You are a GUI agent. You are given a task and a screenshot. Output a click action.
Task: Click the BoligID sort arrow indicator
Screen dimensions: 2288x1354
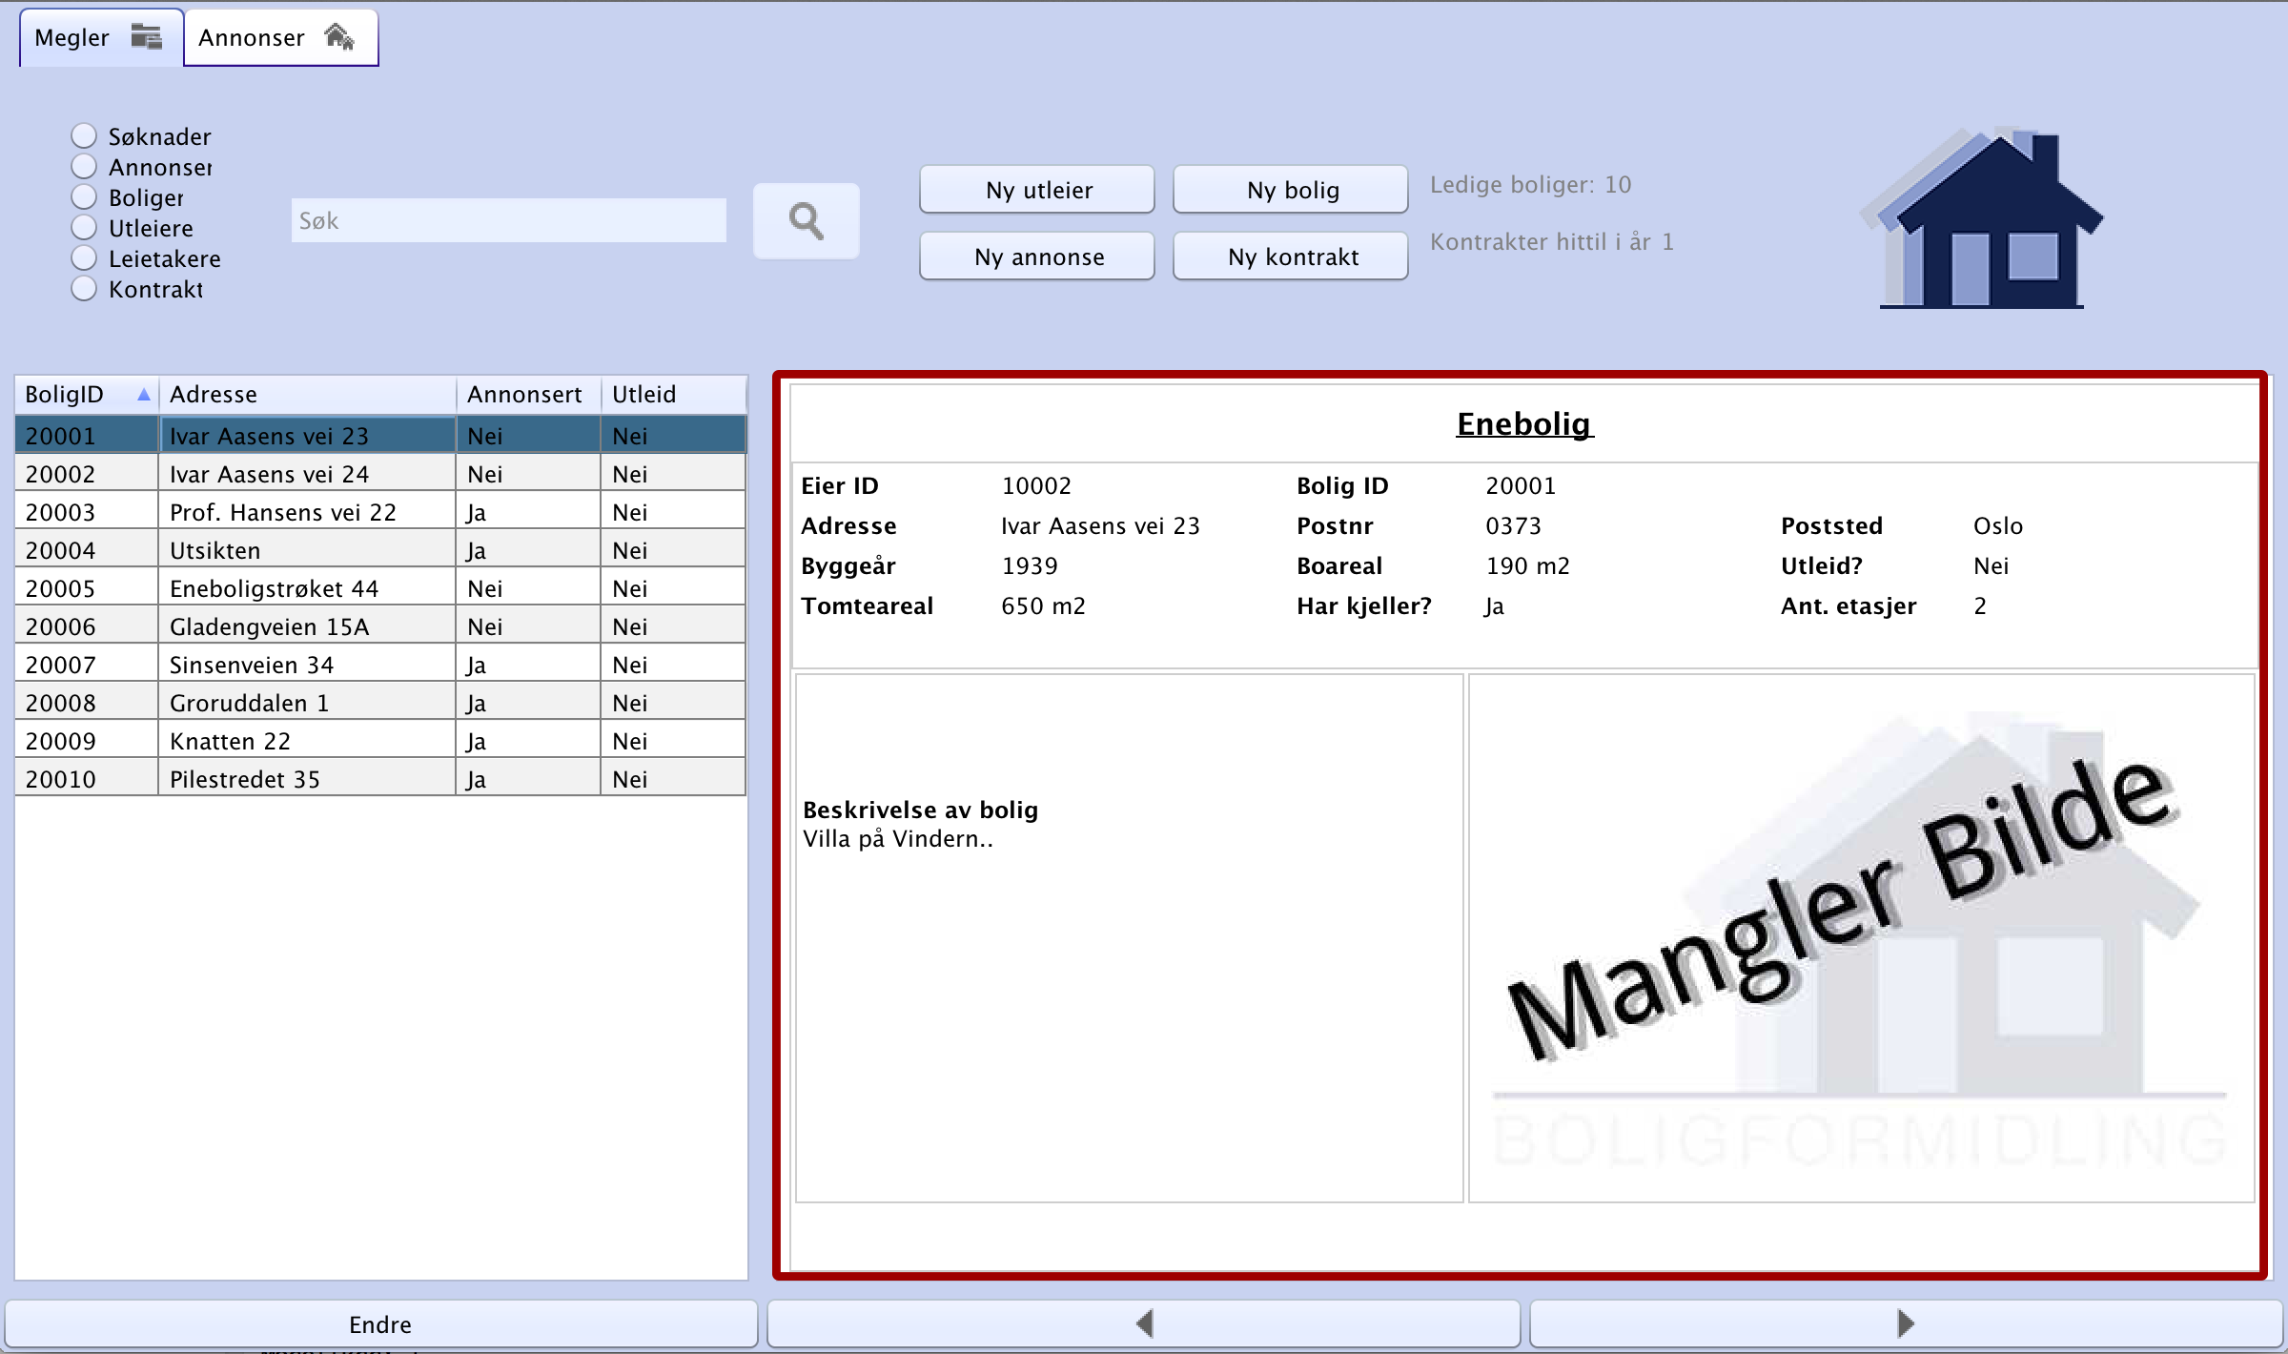pyautogui.click(x=143, y=395)
